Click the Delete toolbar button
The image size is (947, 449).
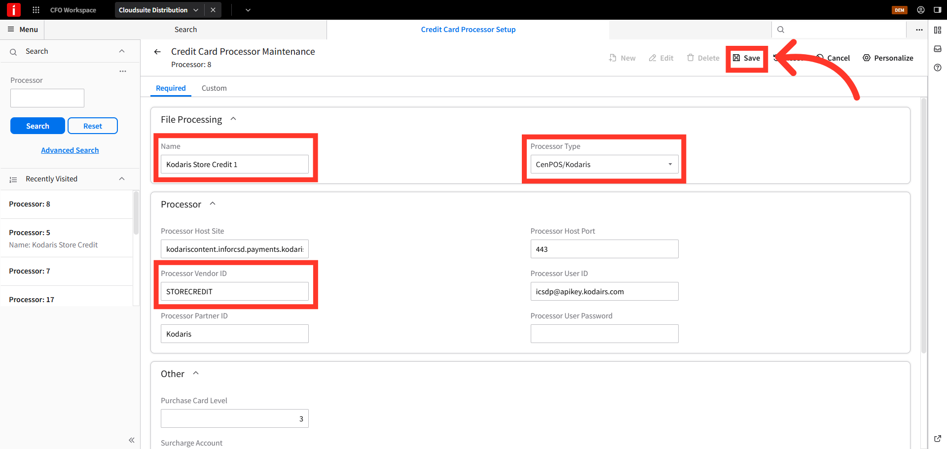[703, 58]
